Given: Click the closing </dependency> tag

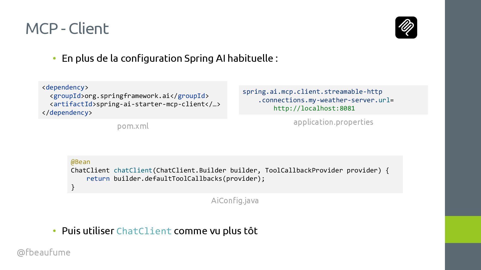Looking at the screenshot, I should point(67,113).
